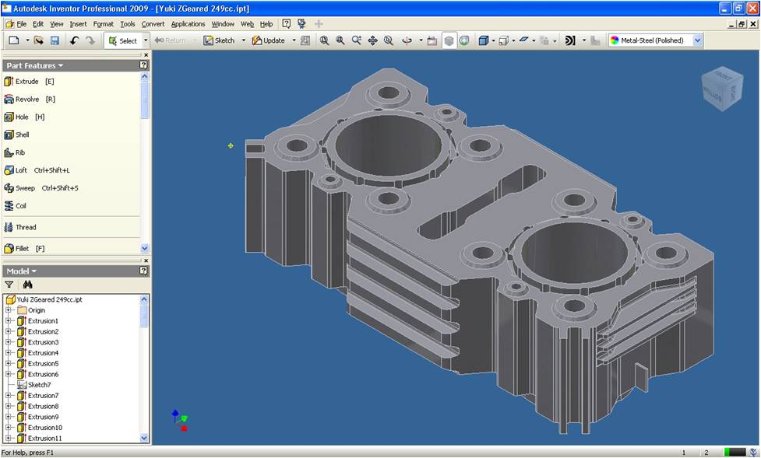Expand the Extrusion1 tree node
761x458 pixels.
point(9,321)
